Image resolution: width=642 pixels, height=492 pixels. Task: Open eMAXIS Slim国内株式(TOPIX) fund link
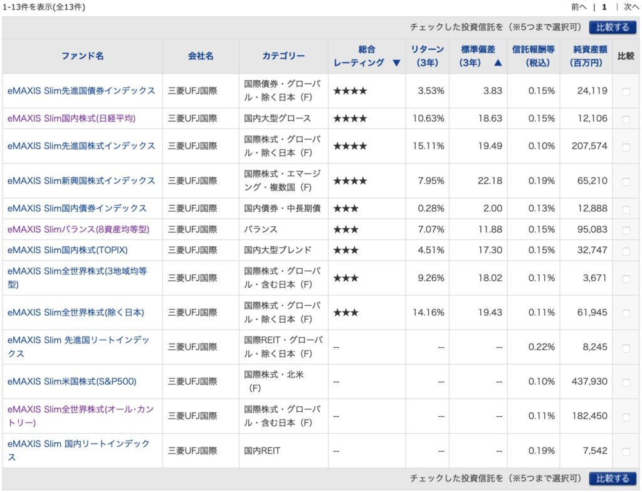pyautogui.click(x=68, y=250)
